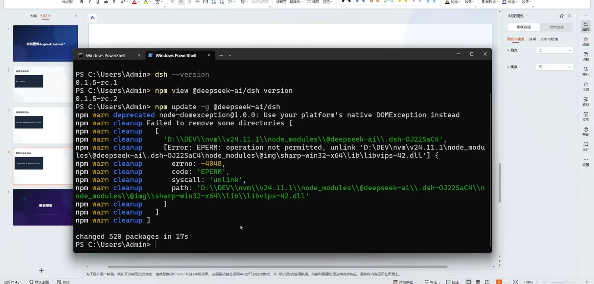Screen dimensions: 594x284
Task: Select center text alignment
Action: (x=181, y=2)
